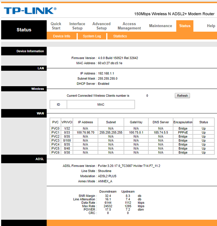The height and width of the screenshot is (226, 217).
Task: Open the Quick Start tab
Action: 56,26
